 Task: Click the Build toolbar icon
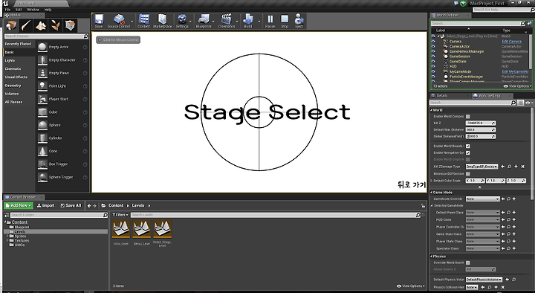[248, 21]
